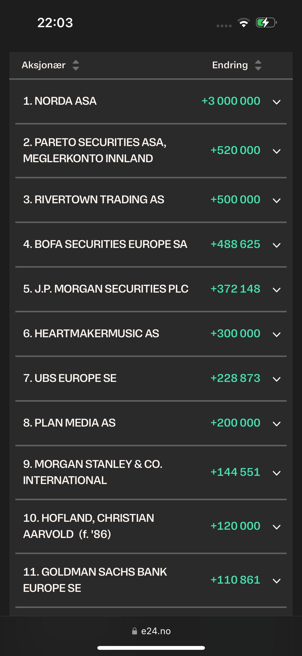Expand the NORDA ASA row chevron
Viewport: 302px width, 656px height.
(277, 102)
